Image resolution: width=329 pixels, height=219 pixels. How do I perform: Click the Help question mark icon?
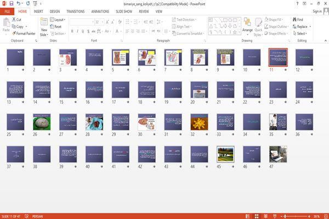point(297,4)
